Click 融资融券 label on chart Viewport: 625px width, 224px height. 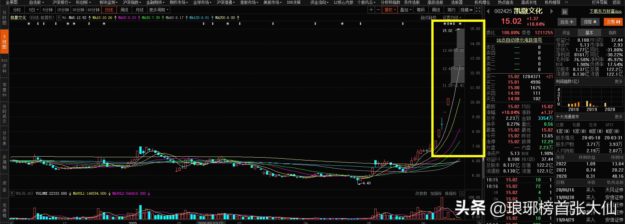428,18
